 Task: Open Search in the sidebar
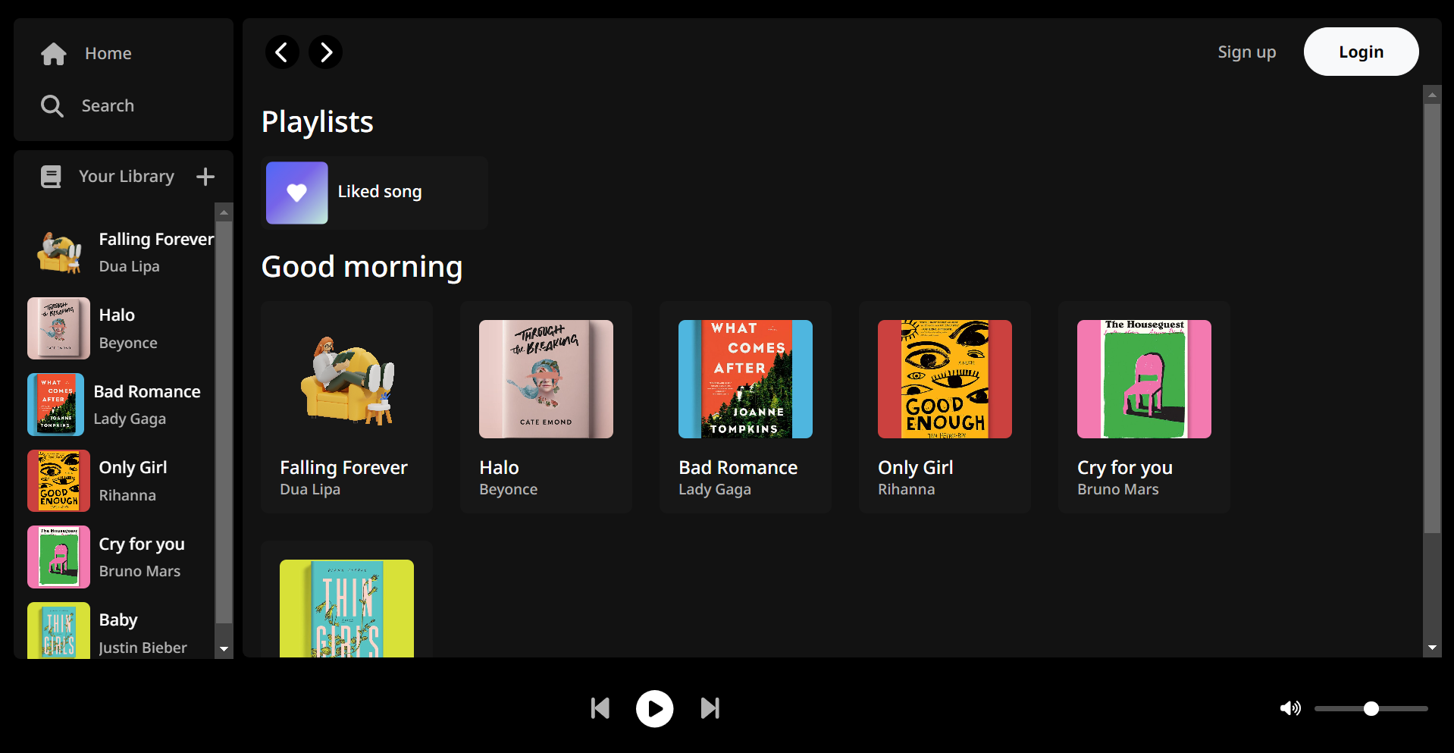pos(108,105)
